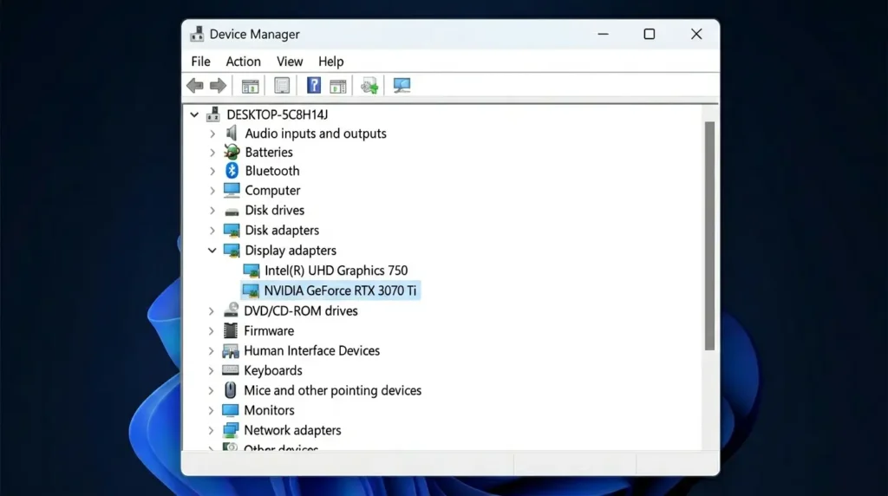The image size is (888, 496).
Task: Click the show/hide console tree icon
Action: coord(250,86)
